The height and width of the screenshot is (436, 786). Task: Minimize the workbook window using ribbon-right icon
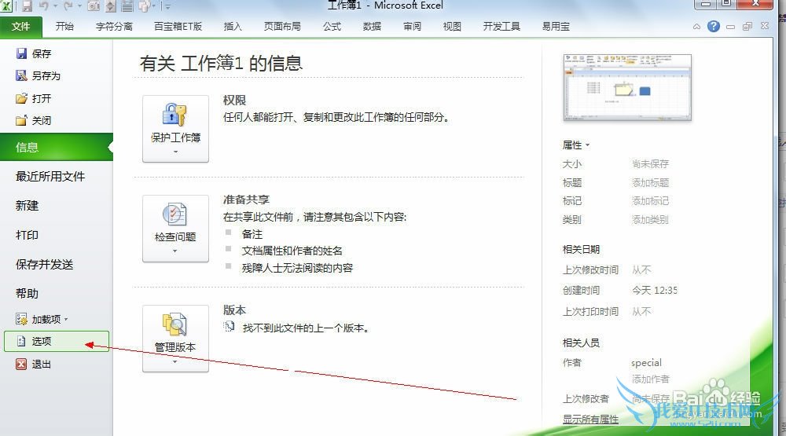pos(731,27)
